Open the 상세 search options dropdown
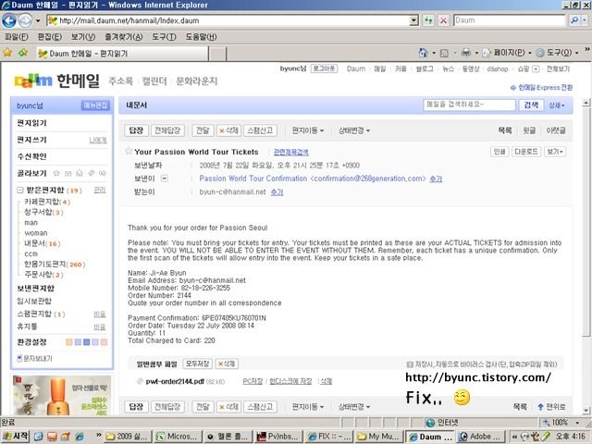This screenshot has width=592, height=444. (x=557, y=105)
